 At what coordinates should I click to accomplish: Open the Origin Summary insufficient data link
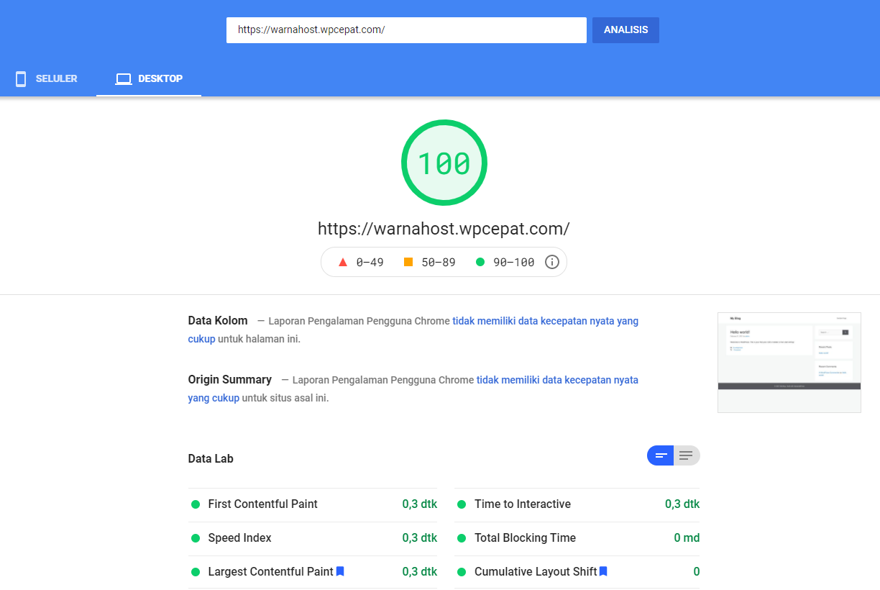click(557, 380)
